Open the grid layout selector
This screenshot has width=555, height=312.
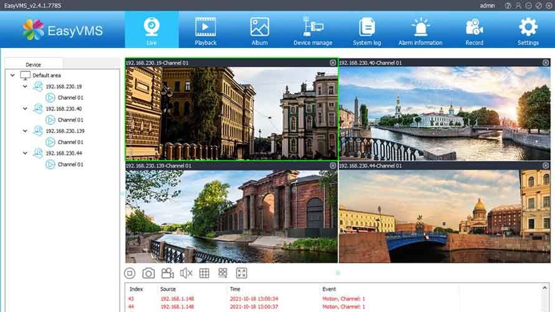click(x=204, y=273)
